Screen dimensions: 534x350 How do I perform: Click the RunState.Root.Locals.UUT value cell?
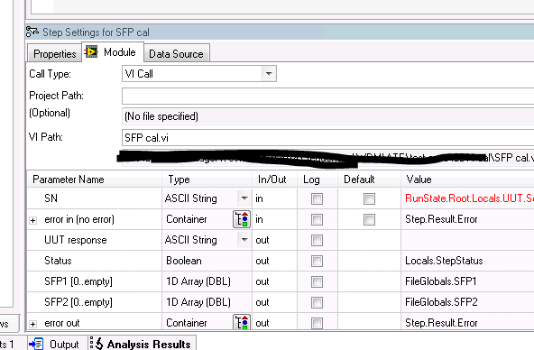coord(468,198)
